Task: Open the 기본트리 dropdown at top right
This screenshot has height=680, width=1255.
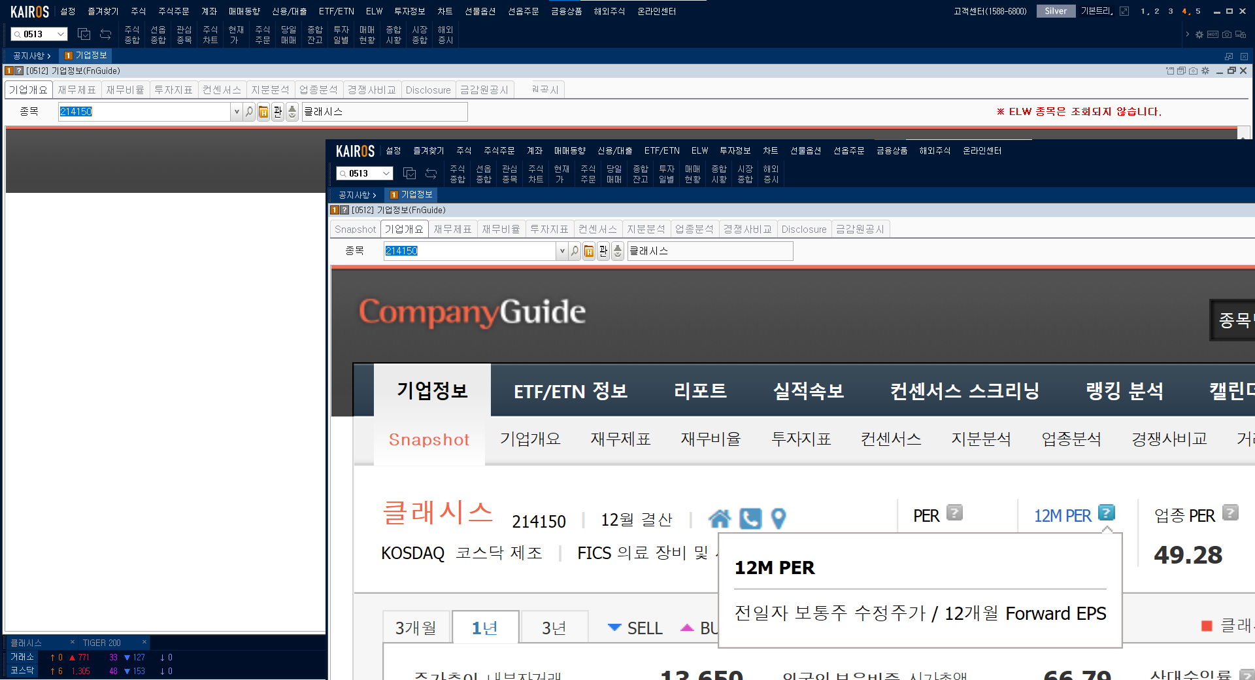Action: (x=1097, y=11)
